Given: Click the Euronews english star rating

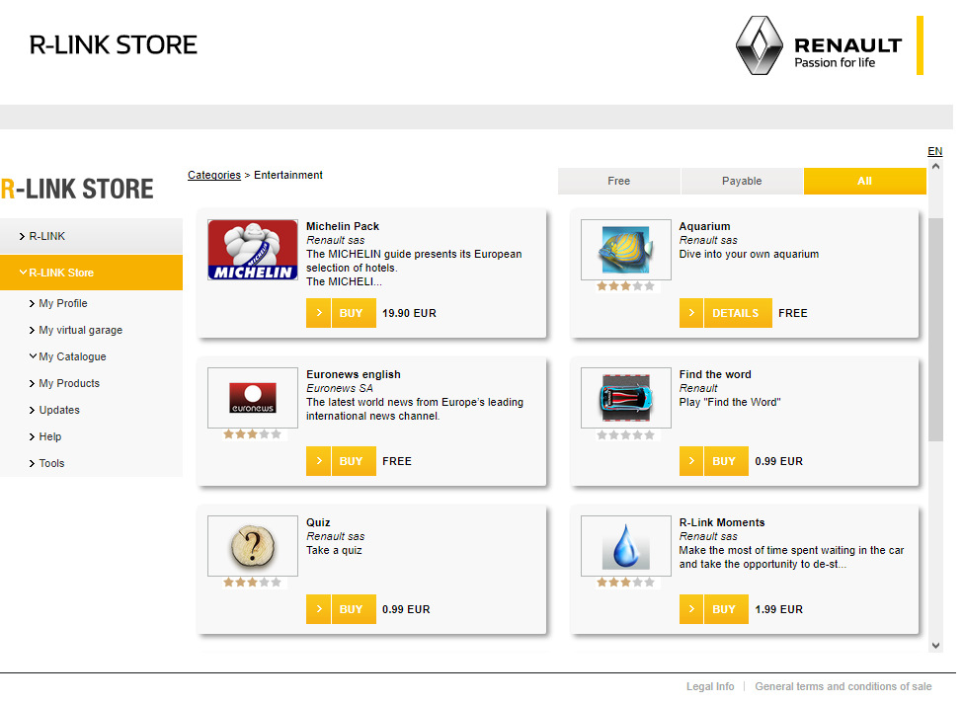Looking at the screenshot, I should tap(253, 433).
